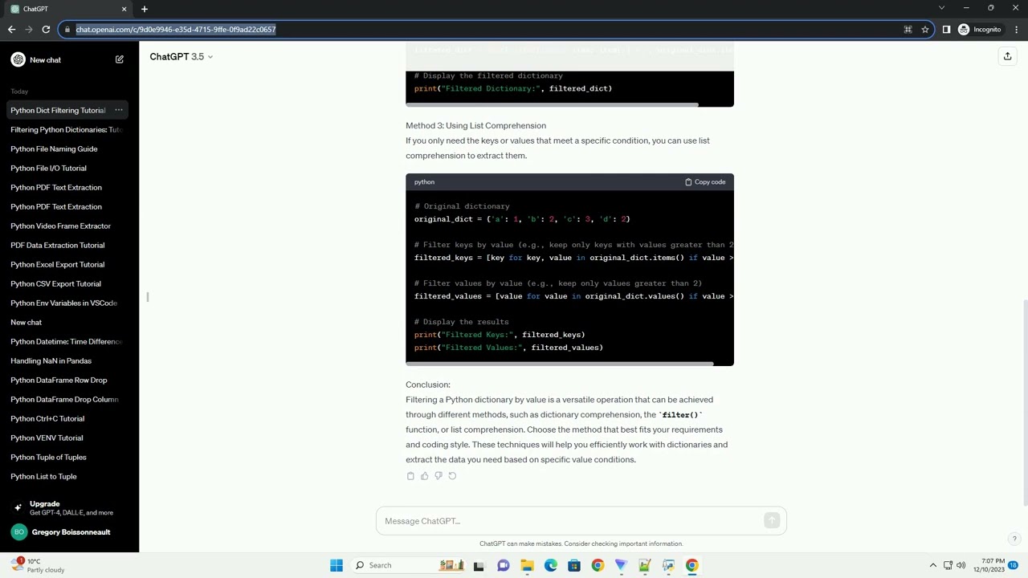Open Filtering Python Dictionaries chat

coord(67,129)
